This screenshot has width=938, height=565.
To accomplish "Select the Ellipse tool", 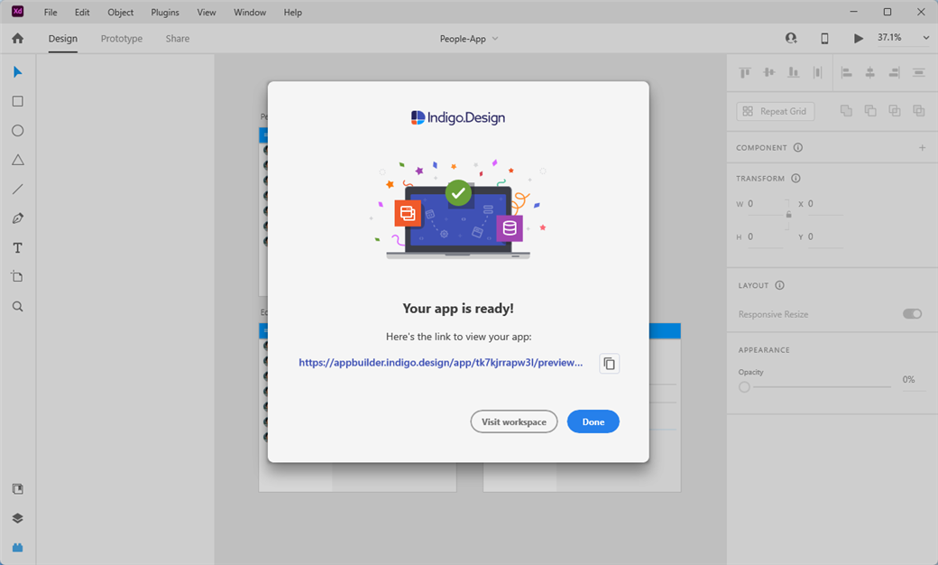I will click(x=18, y=131).
